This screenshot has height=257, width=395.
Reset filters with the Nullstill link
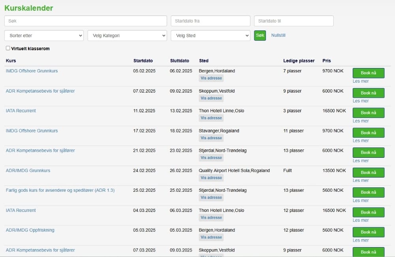click(278, 35)
